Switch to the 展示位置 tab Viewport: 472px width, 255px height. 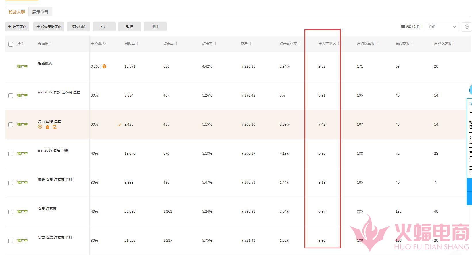pos(40,12)
